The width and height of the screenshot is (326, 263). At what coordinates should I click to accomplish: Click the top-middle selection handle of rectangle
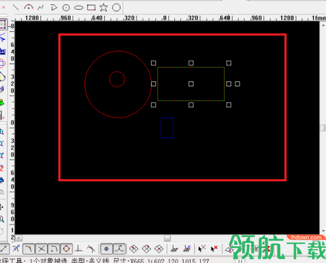click(191, 63)
